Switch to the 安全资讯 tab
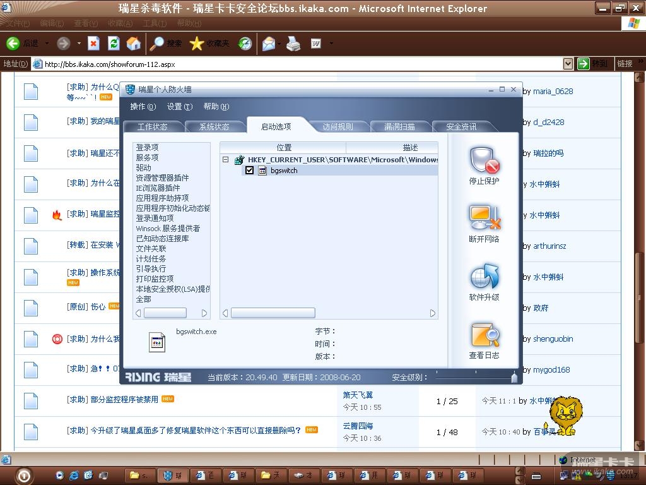 461,126
